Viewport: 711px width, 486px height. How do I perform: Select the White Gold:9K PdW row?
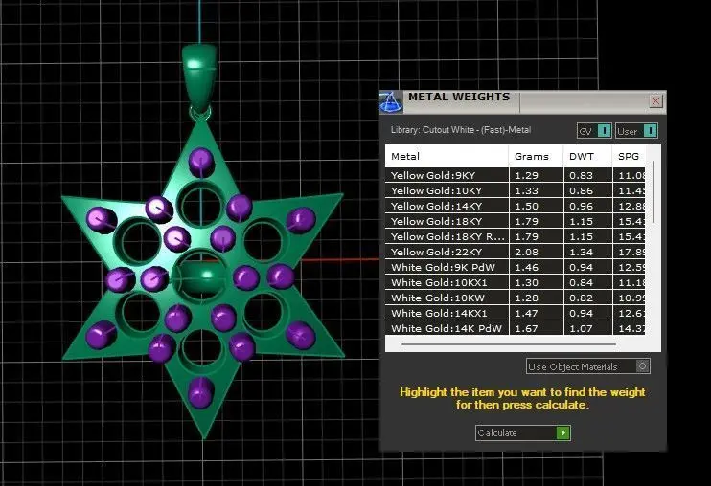(x=516, y=268)
